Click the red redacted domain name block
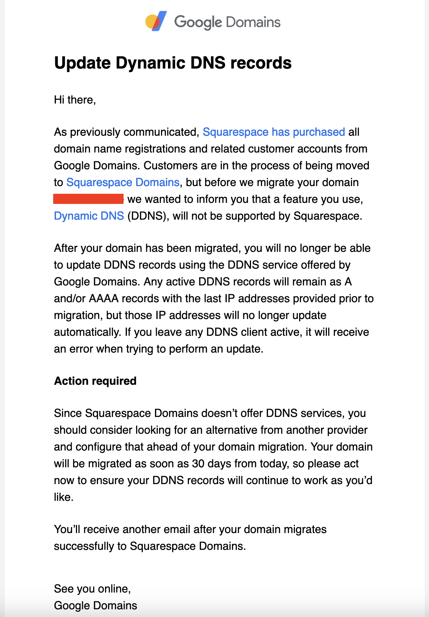 [x=89, y=199]
